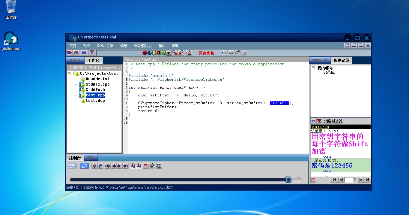Click the blue chat icon beside 消息过滤器
The height and width of the screenshot is (215, 409).
tap(313, 121)
